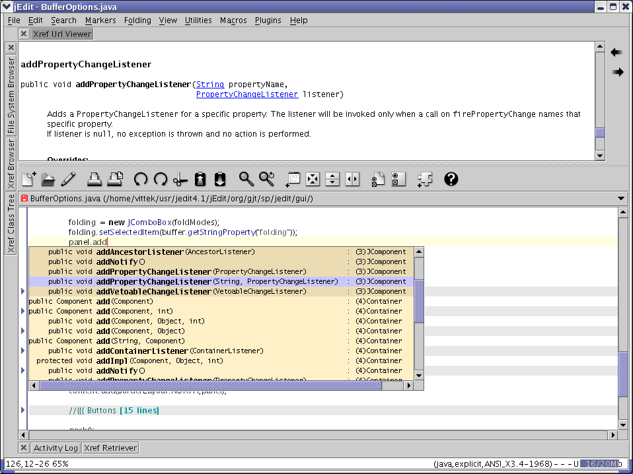Close the top Xref Url Viewer dock
Screen dimensions: 633x474
pos(23,34)
